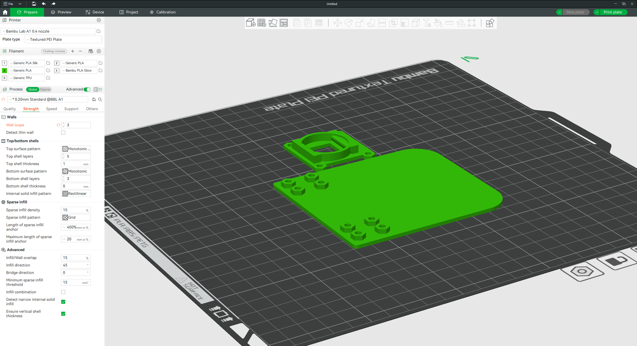
Task: Open the Bambu Lab A1 printer dropdown
Action: [x=48, y=31]
